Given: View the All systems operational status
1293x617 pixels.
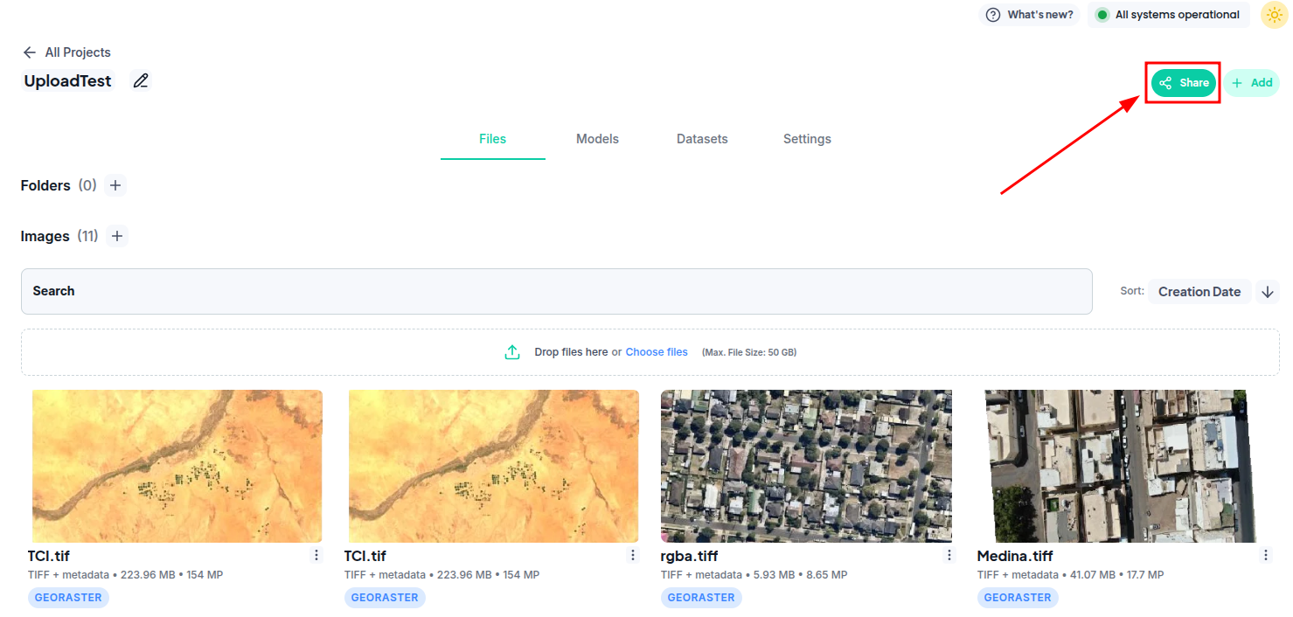Looking at the screenshot, I should 1169,15.
